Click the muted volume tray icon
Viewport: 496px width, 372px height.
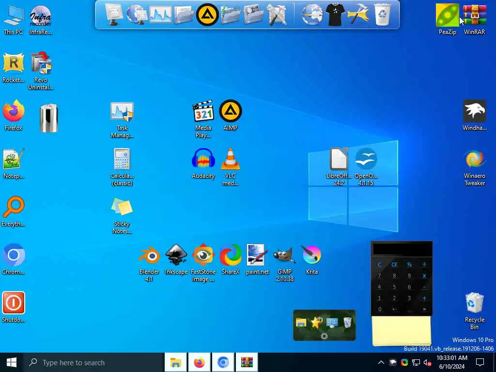pos(427,362)
